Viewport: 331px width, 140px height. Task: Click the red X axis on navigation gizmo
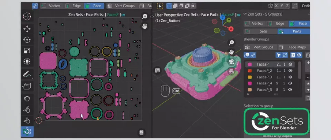[231, 29]
